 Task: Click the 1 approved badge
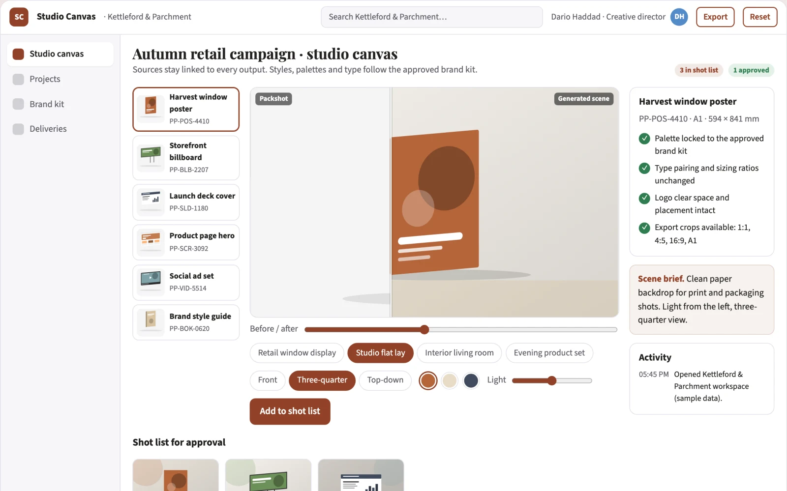point(751,70)
